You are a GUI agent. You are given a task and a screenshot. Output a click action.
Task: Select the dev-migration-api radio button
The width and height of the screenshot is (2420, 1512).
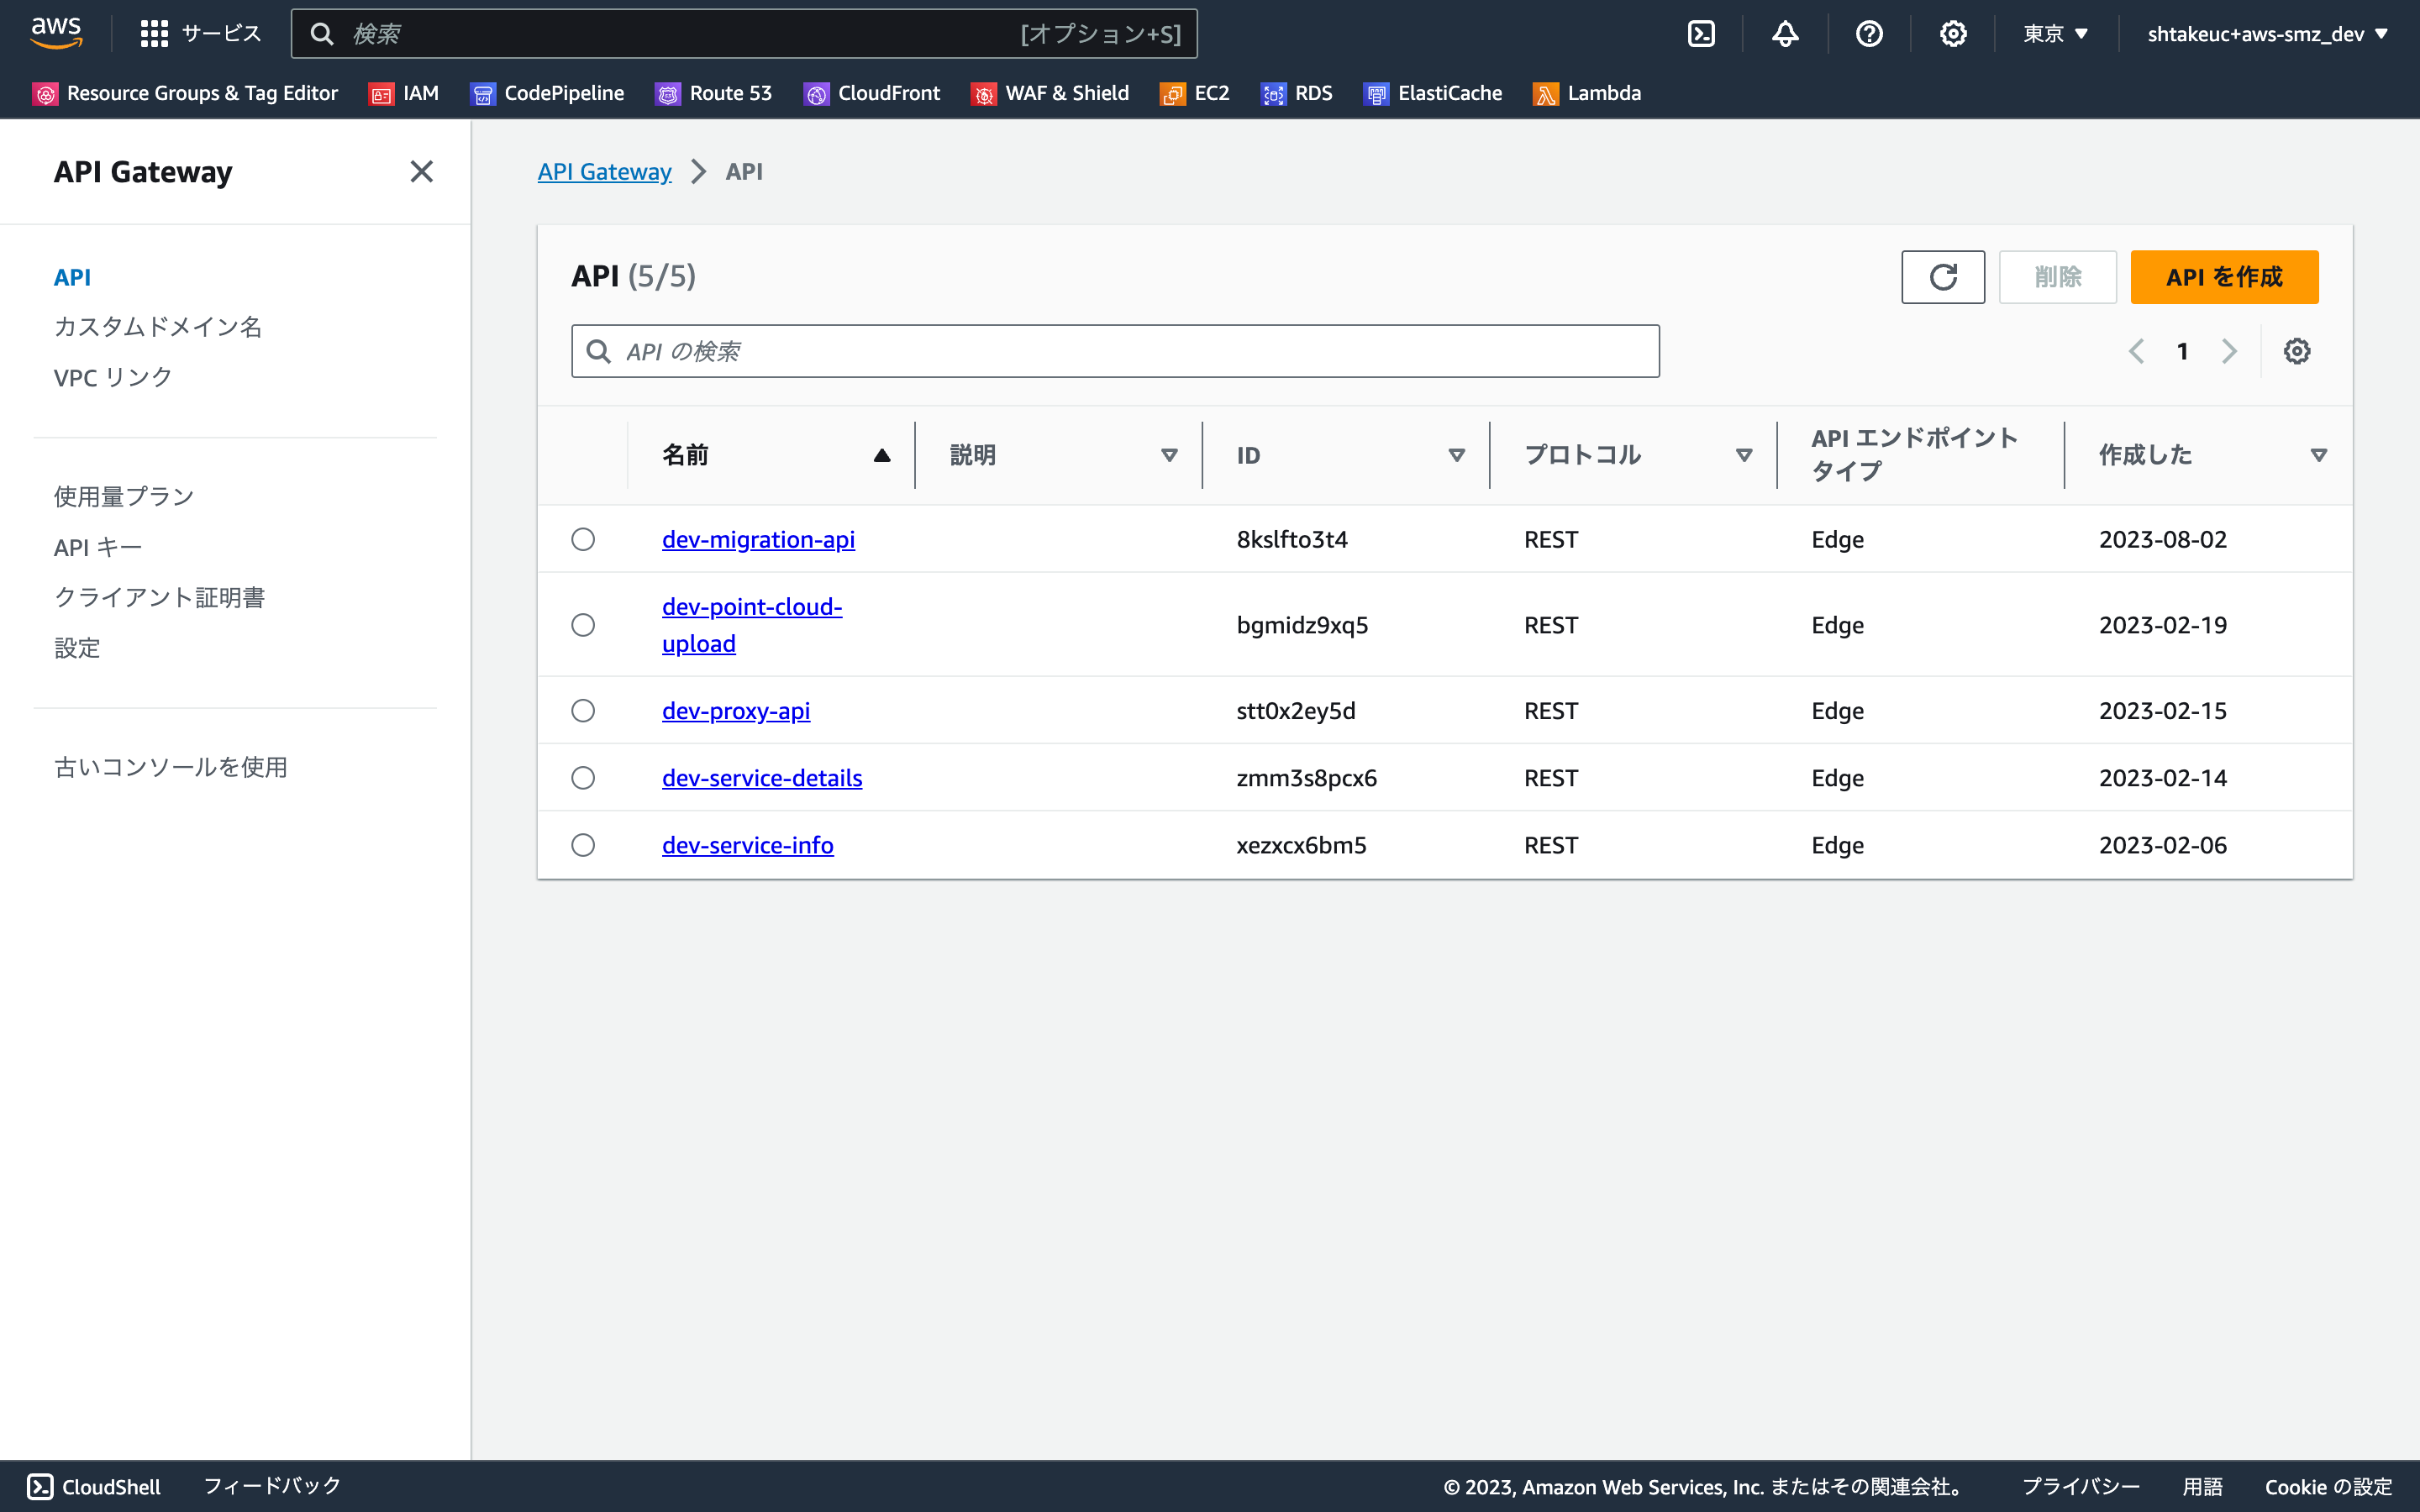click(x=584, y=539)
